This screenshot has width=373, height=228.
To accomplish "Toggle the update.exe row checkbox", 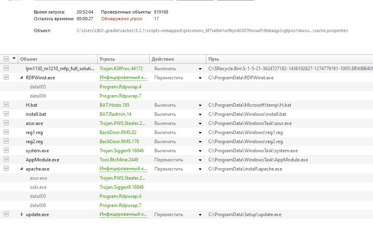I will 6,214.
